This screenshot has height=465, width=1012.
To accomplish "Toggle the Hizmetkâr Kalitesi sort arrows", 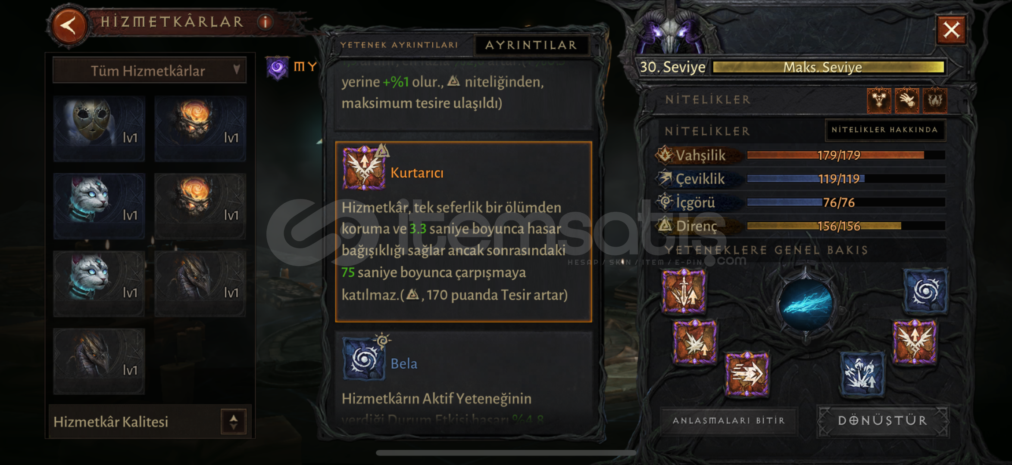I will pos(233,422).
